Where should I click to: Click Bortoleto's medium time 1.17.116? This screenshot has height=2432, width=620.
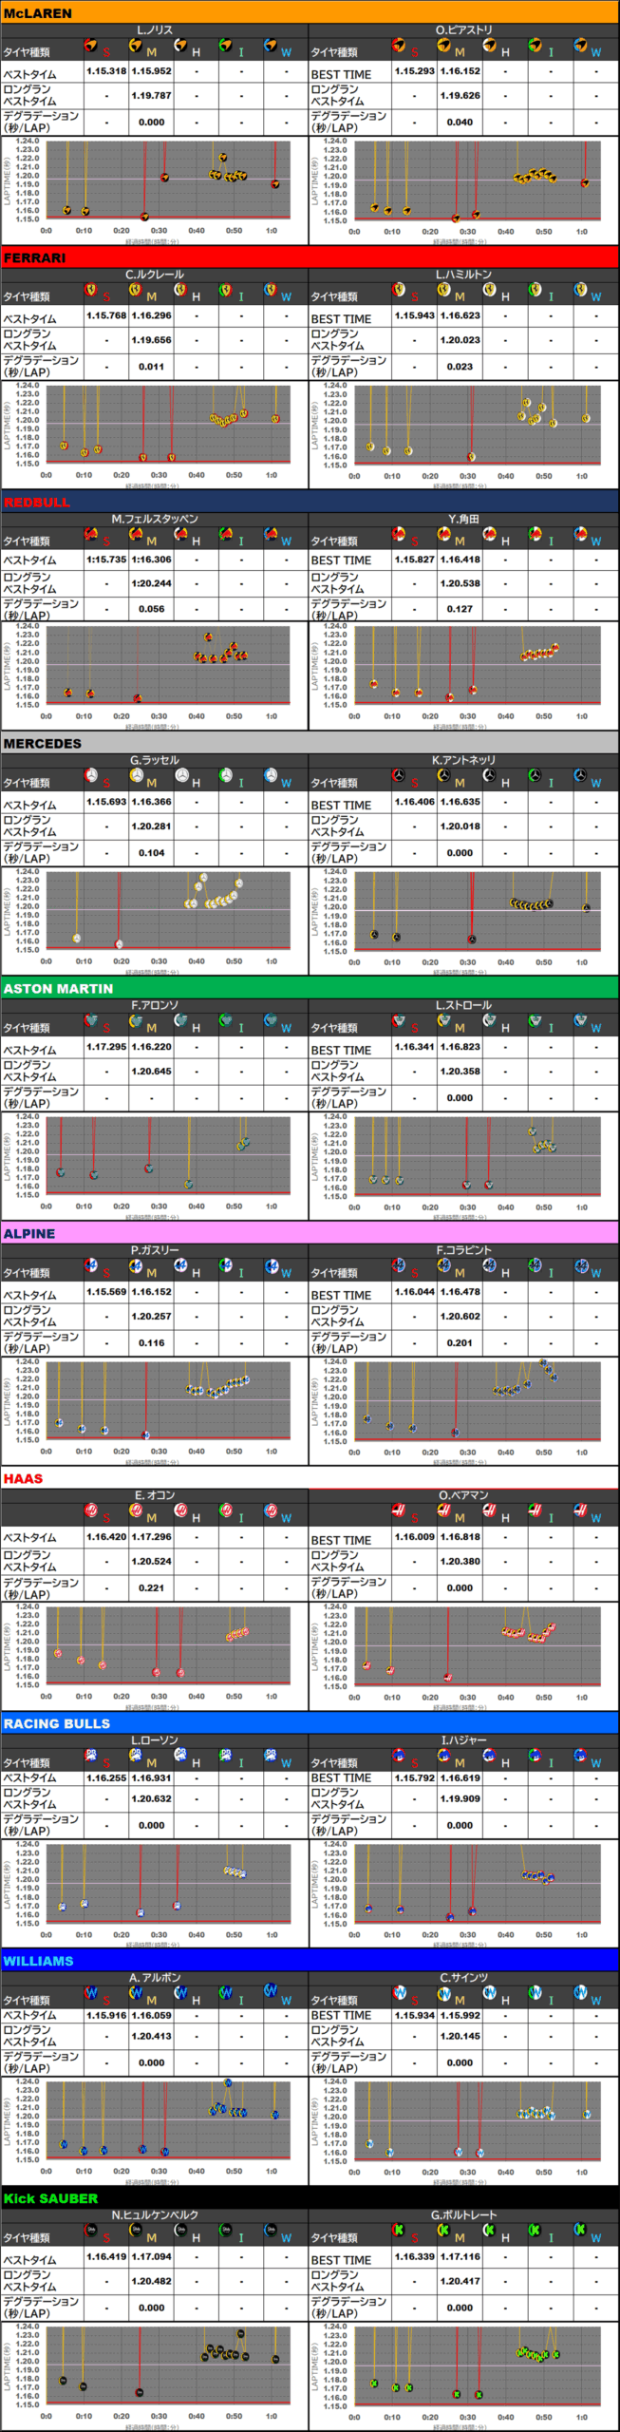point(460,2256)
